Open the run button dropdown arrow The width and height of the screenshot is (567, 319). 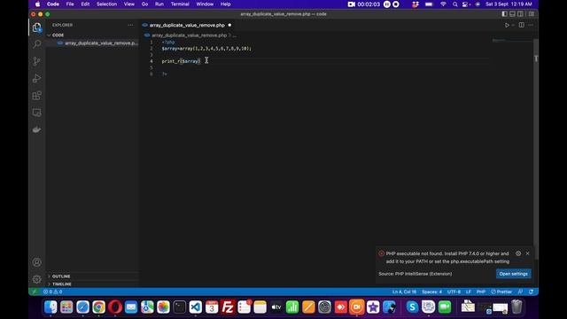pyautogui.click(x=513, y=25)
